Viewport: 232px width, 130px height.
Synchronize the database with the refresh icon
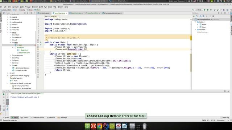coord(200,16)
